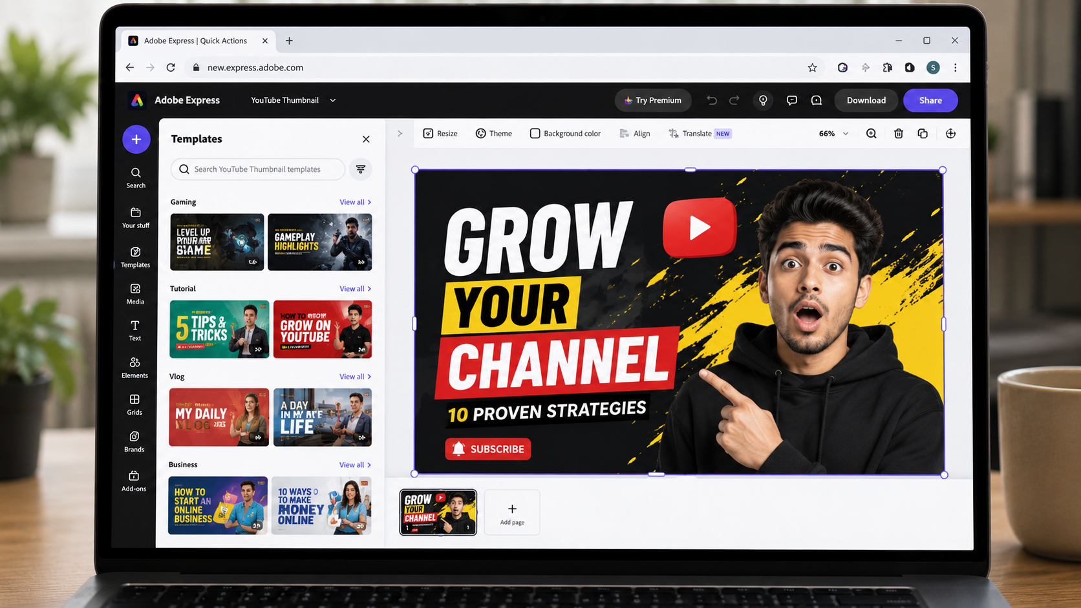Open the 66% zoom level dropdown

pos(833,134)
